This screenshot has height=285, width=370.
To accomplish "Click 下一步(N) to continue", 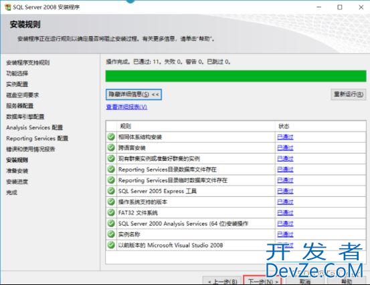I will click(263, 281).
